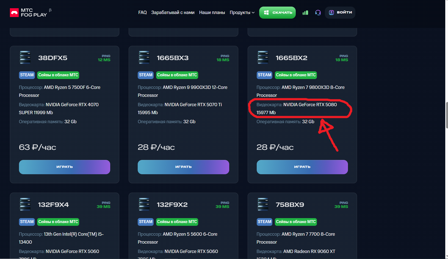This screenshot has width=448, height=259.
Task: Select the server icon for 1665BX2
Action: [x=263, y=58]
